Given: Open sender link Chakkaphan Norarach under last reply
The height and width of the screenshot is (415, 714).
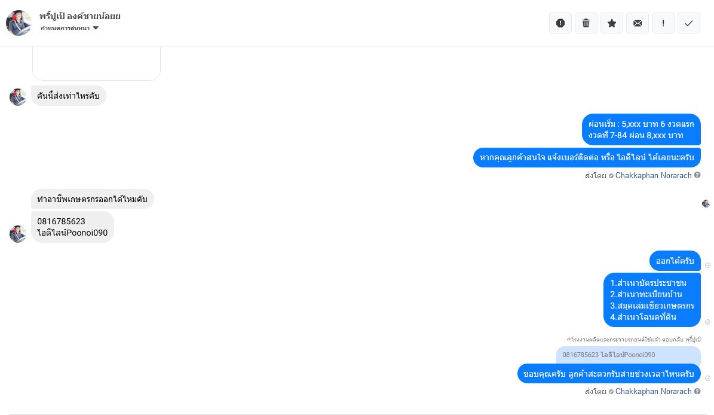Looking at the screenshot, I should [653, 391].
